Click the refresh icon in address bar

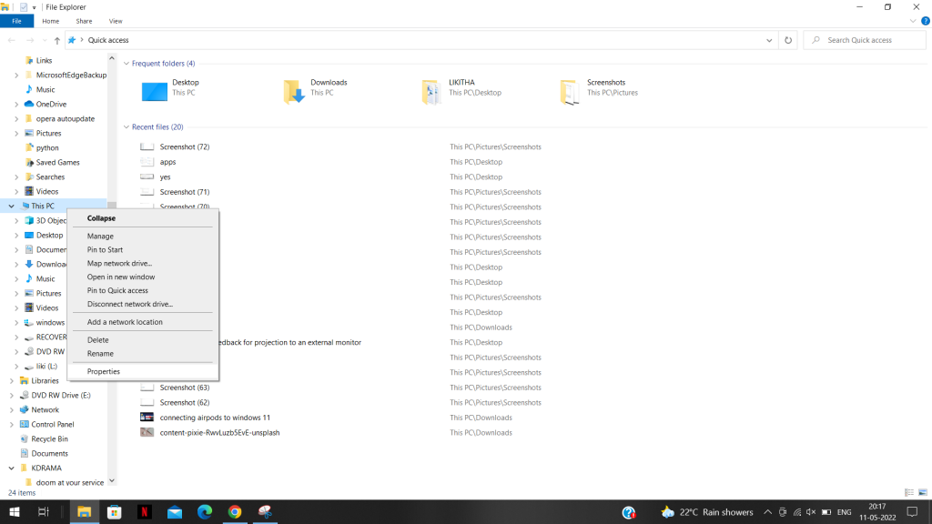[787, 39]
